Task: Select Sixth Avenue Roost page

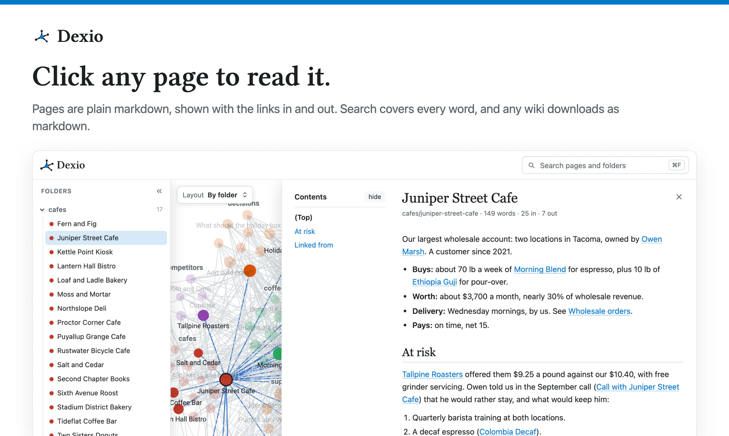Action: (106, 393)
